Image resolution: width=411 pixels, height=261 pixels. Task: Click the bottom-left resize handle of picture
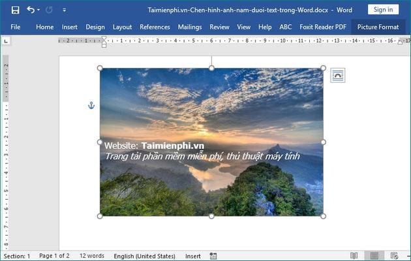point(100,216)
